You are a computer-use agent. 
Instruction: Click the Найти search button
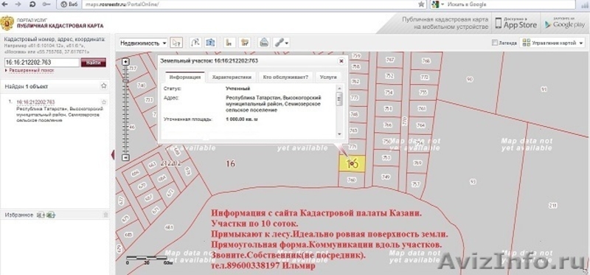tap(94, 63)
